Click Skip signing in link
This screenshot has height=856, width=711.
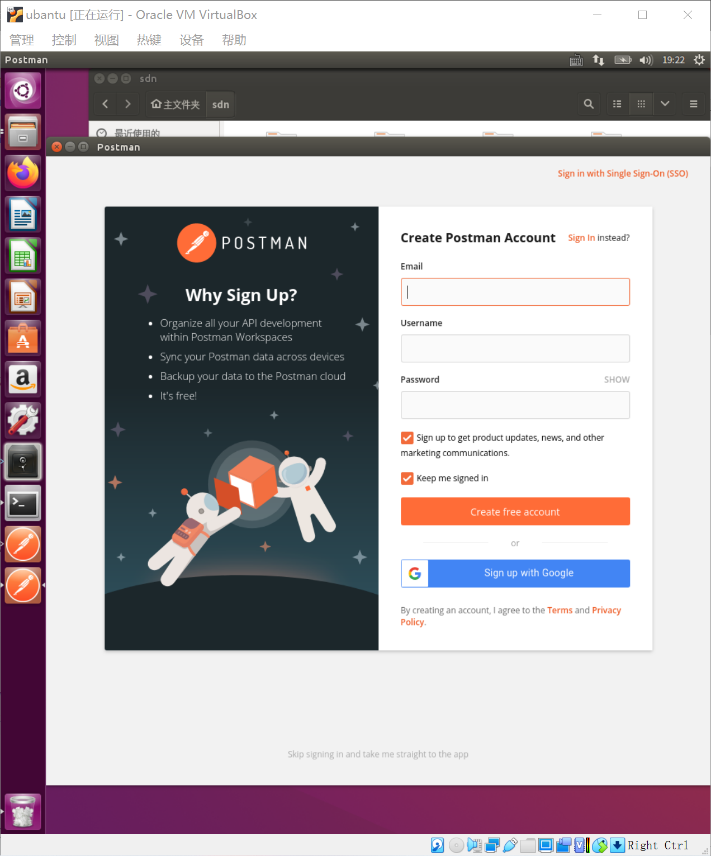(378, 754)
